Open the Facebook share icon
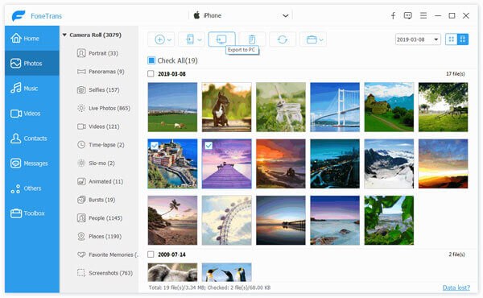The width and height of the screenshot is (483, 298). point(393,15)
